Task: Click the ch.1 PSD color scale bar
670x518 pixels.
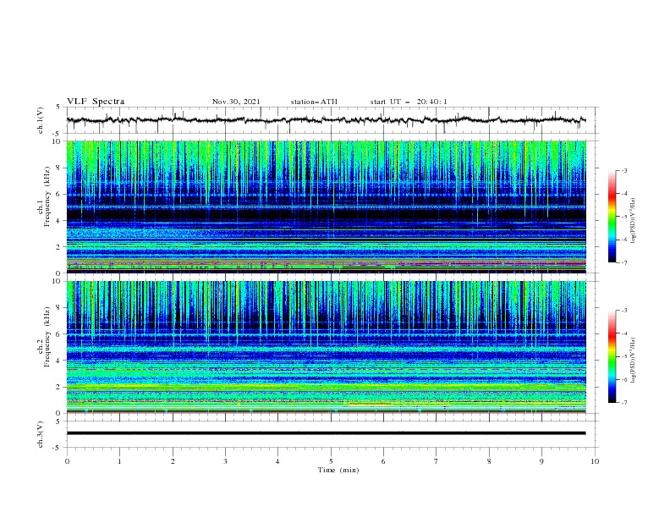Action: pos(612,217)
